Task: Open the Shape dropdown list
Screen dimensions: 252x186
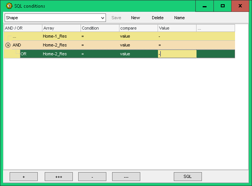Action: [102, 18]
